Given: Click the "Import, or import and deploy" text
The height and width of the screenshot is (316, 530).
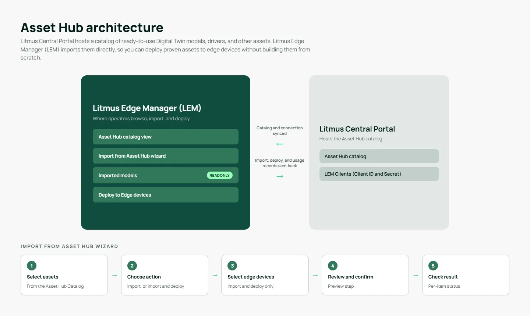Looking at the screenshot, I should [x=156, y=286].
